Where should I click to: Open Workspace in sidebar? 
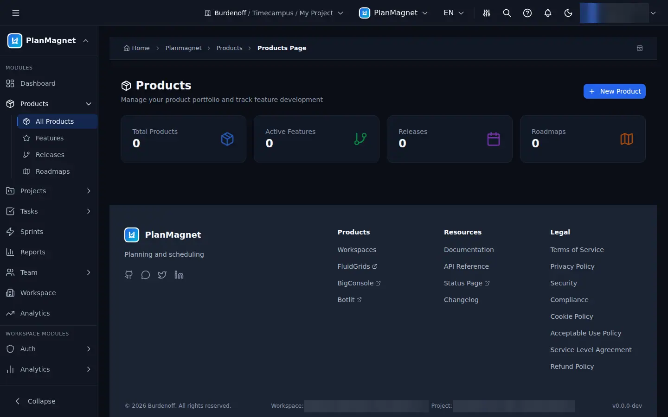click(49, 293)
